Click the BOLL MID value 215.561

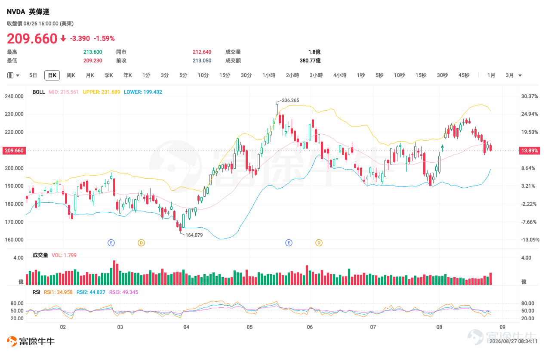coord(64,92)
